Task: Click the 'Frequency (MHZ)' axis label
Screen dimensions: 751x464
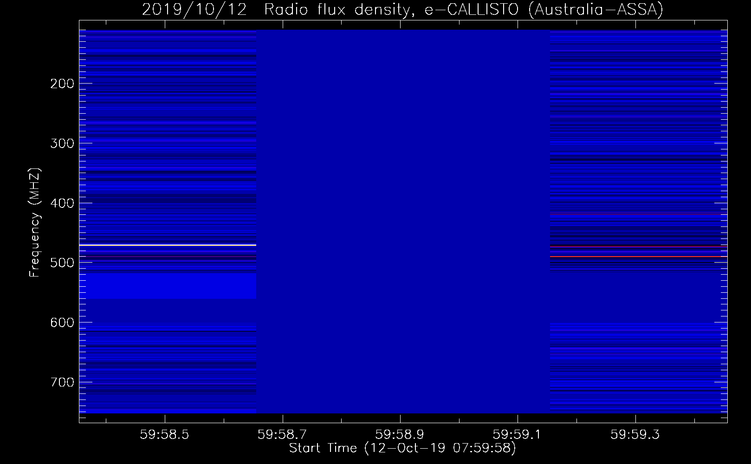Action: (35, 223)
